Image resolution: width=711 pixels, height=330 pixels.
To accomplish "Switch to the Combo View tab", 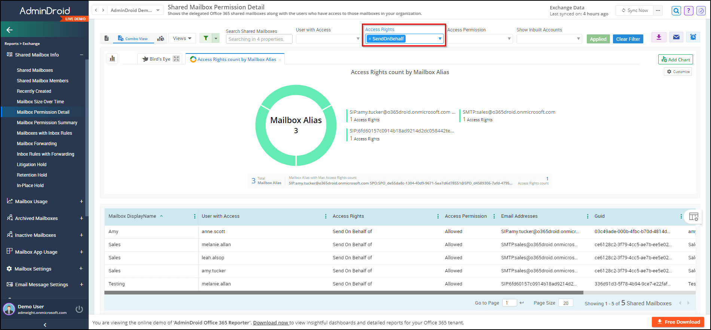I will pyautogui.click(x=133, y=39).
